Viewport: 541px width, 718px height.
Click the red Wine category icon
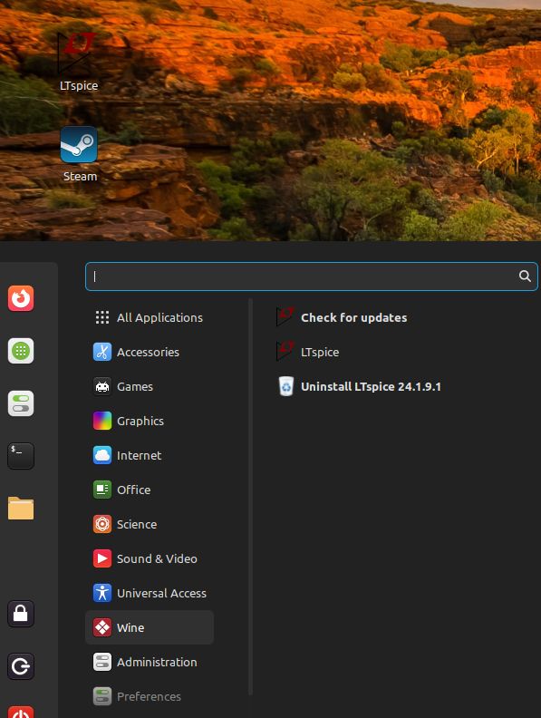tap(102, 627)
